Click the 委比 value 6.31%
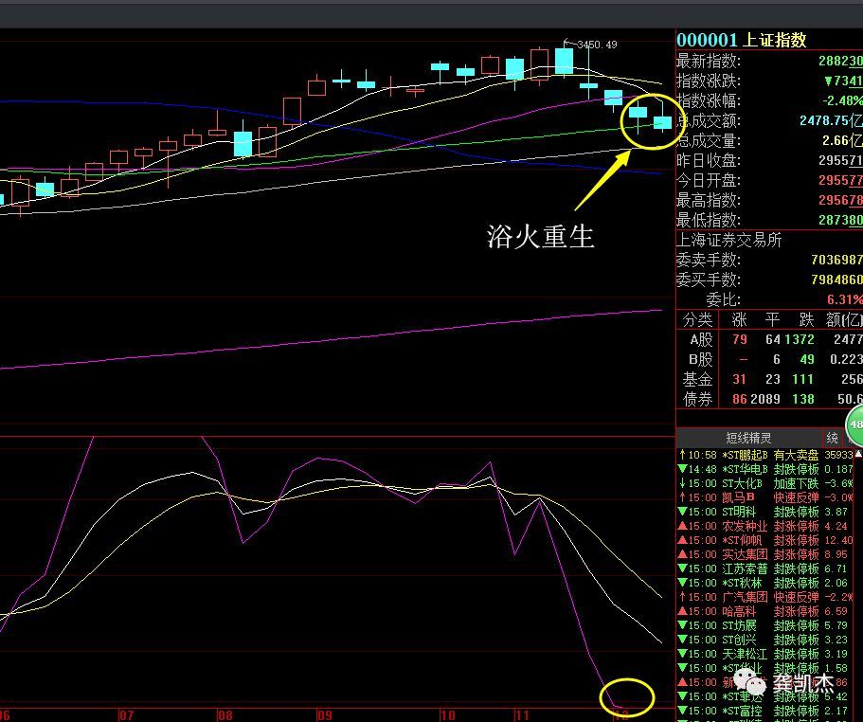The width and height of the screenshot is (863, 722). pos(845,299)
